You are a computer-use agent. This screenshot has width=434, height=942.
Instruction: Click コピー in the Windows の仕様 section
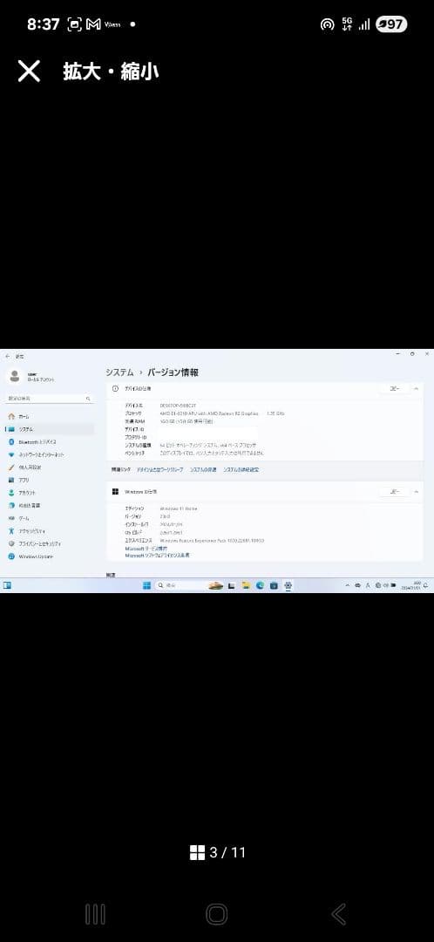click(394, 491)
